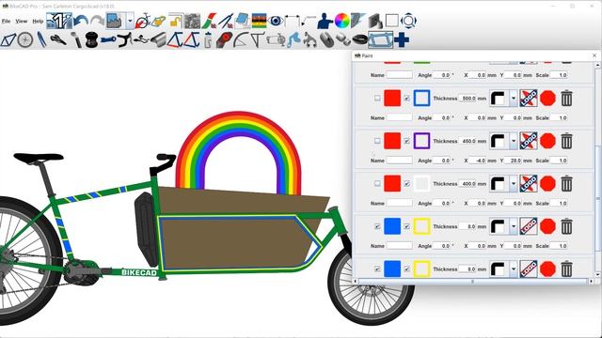Click the LOGO icon in 450.0 mm row
This screenshot has width=602, height=338.
[529, 141]
